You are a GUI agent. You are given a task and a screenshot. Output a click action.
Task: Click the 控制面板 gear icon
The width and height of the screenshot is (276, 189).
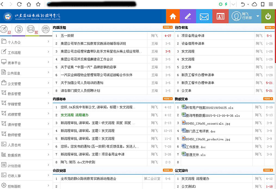4,185
